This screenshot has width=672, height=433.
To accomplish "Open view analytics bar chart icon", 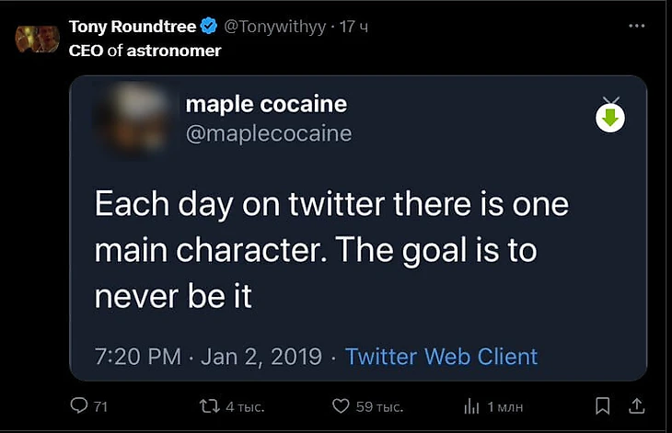I will 471,405.
